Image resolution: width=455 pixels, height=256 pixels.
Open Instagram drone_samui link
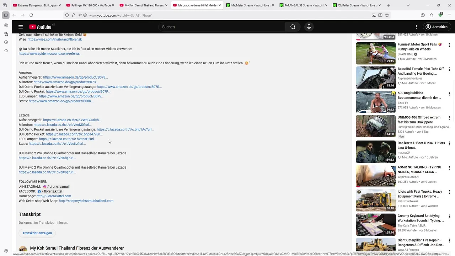pyautogui.click(x=56, y=186)
